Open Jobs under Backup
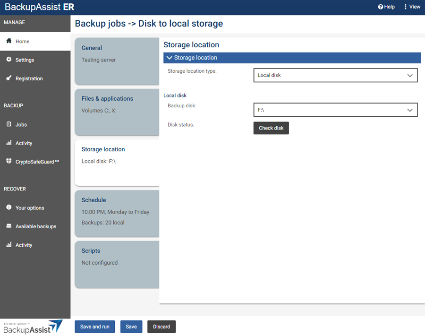Viewport: 425px width, 336px height. click(35, 124)
